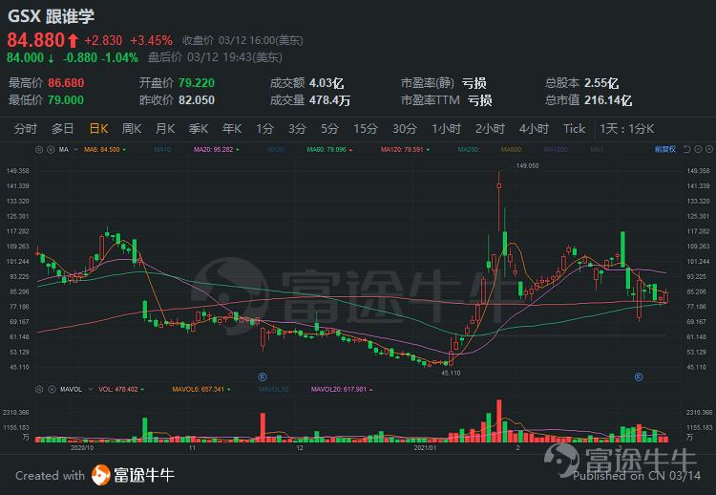
Task: Remove the MA indicator with its X icon
Action: [x=51, y=149]
